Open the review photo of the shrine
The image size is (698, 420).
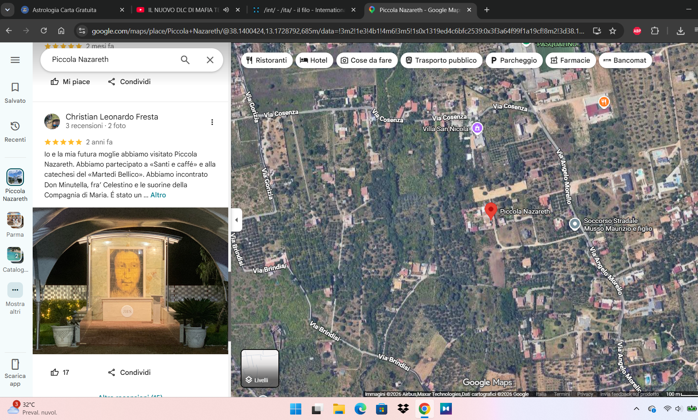click(x=130, y=281)
